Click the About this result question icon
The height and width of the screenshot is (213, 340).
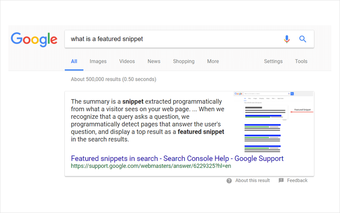click(x=229, y=181)
